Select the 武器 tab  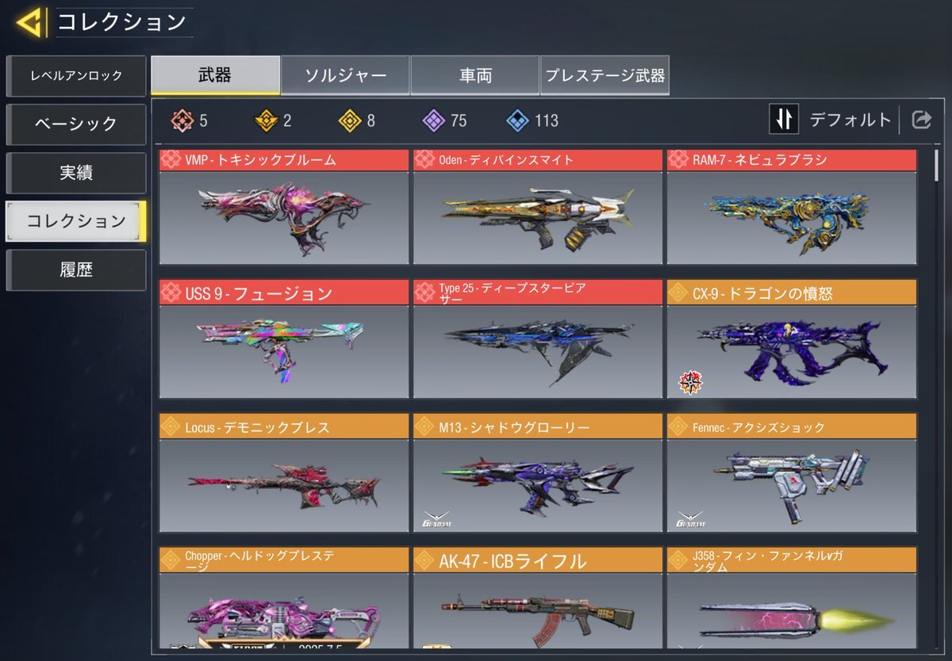(x=215, y=75)
